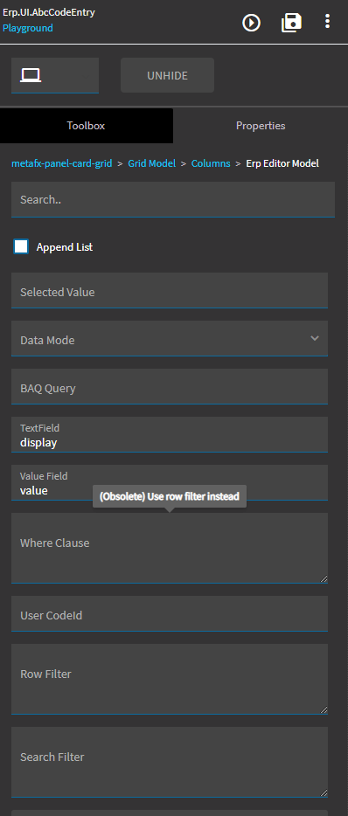Focus the Search.. field

coord(173,199)
